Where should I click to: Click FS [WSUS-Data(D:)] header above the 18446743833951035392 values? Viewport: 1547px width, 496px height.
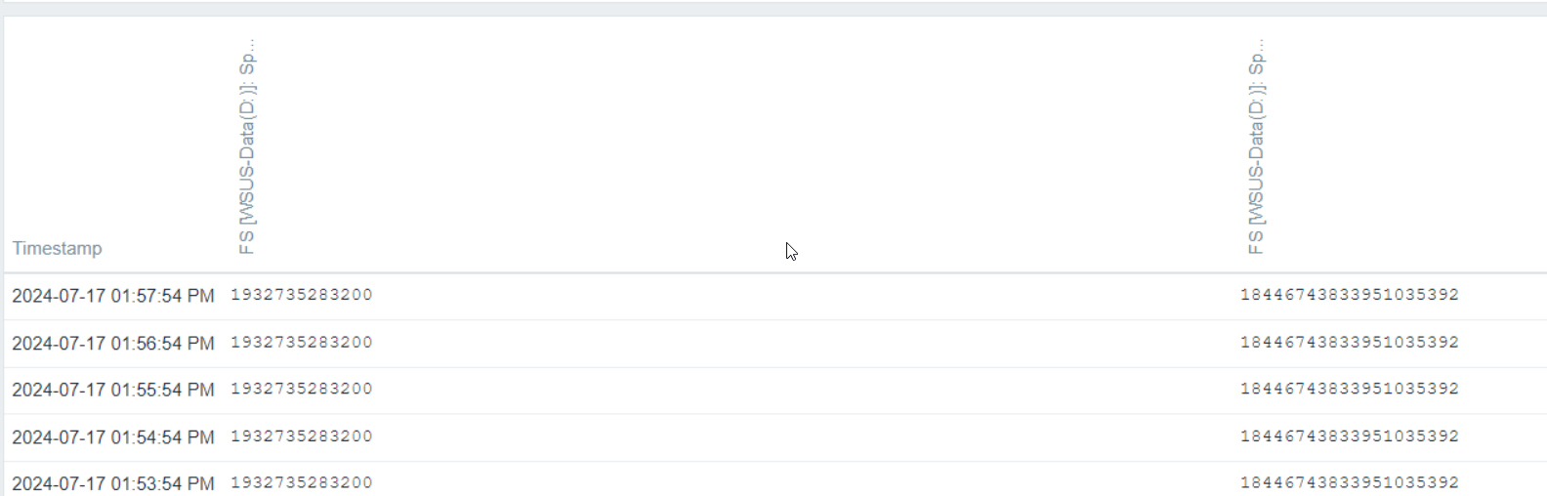click(x=1256, y=146)
